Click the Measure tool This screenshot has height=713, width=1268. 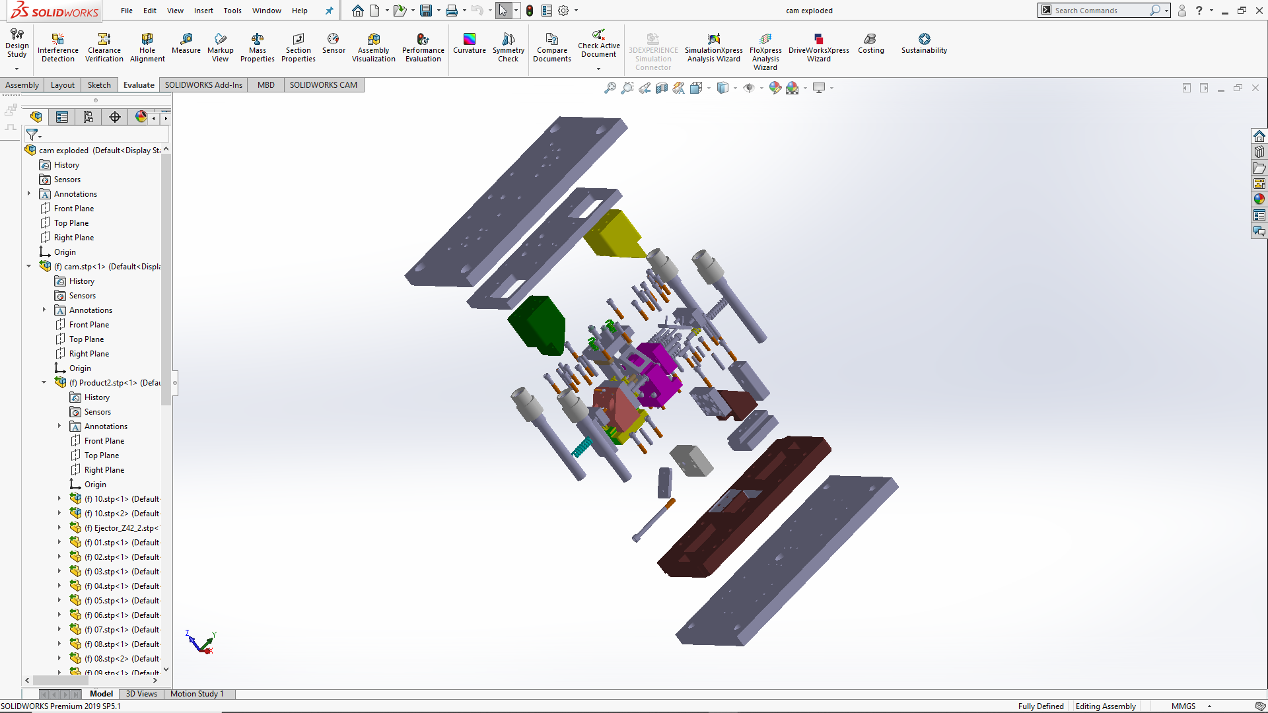tap(186, 43)
